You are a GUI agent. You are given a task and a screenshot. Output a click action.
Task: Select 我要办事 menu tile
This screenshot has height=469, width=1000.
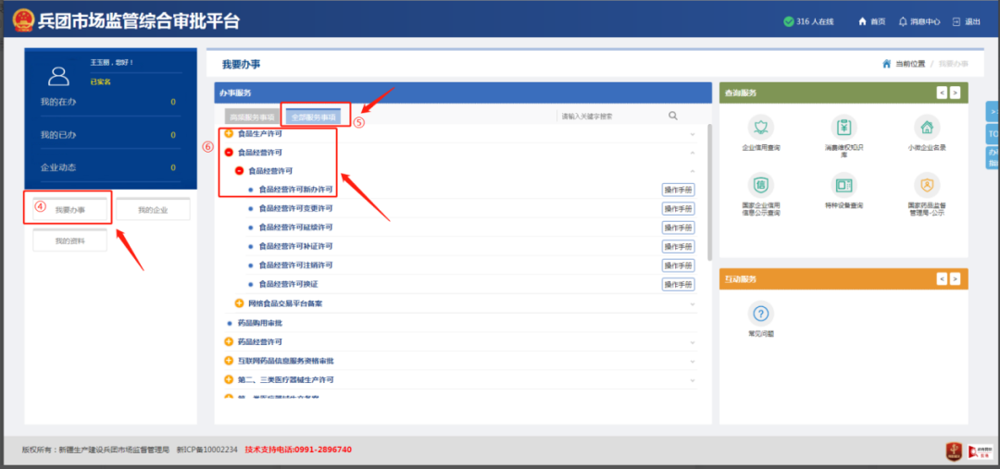pyautogui.click(x=69, y=209)
